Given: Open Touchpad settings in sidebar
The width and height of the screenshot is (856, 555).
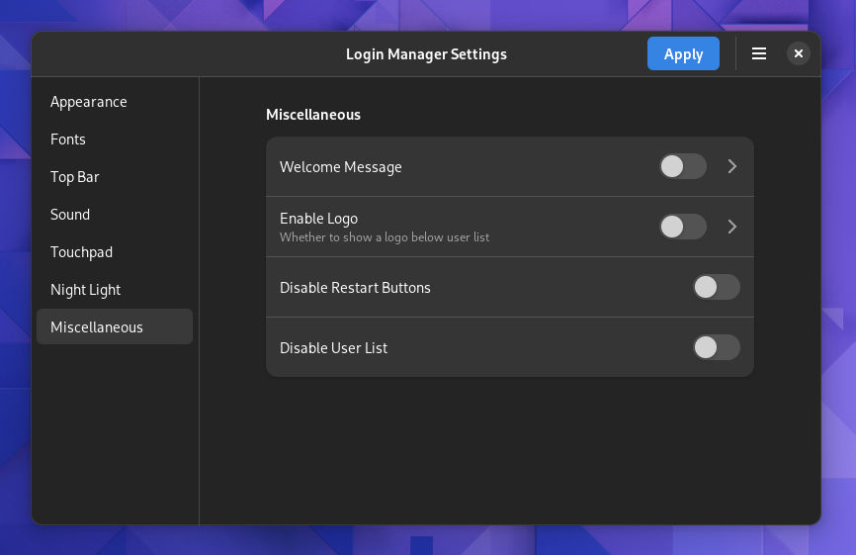Looking at the screenshot, I should [x=81, y=252].
